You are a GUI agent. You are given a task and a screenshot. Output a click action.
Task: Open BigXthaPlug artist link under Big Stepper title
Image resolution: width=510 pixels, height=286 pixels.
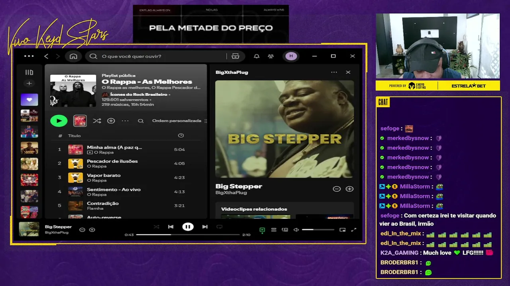(x=231, y=193)
